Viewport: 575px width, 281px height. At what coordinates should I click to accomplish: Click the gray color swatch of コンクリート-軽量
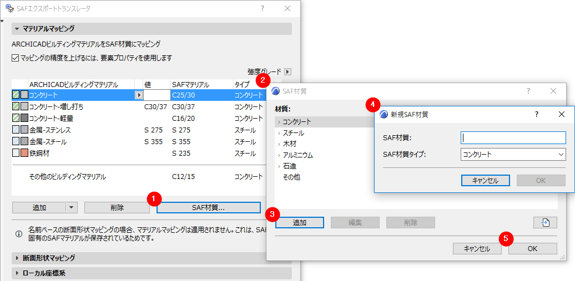pos(24,119)
